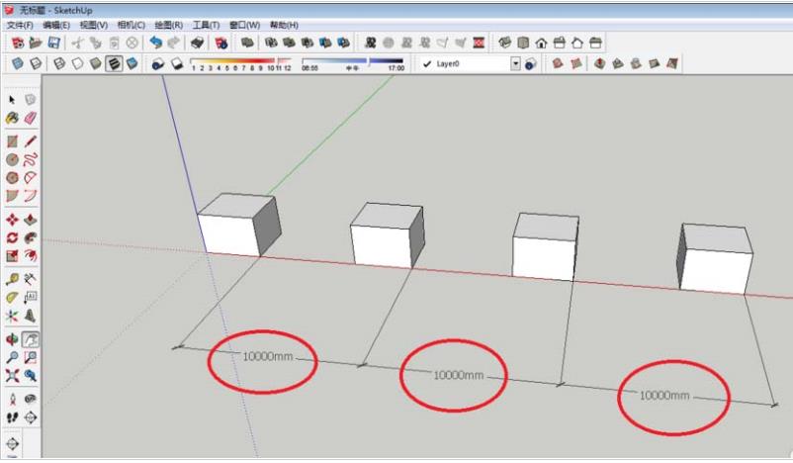Choose the Circle drawing tool
The height and width of the screenshot is (463, 793).
point(12,160)
